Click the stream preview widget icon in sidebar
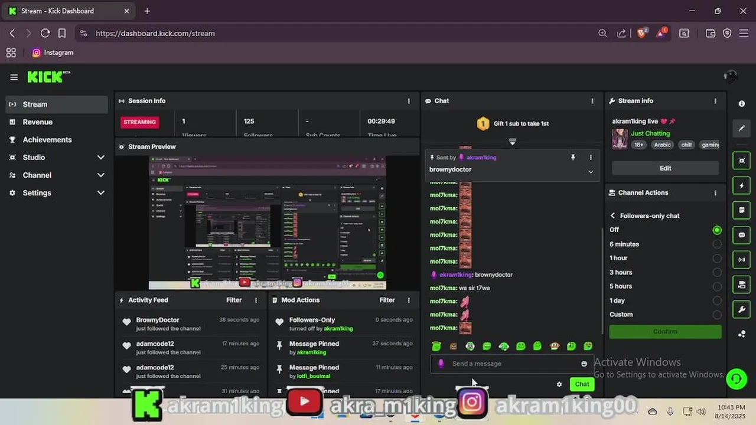This screenshot has width=756, height=425. [x=742, y=161]
